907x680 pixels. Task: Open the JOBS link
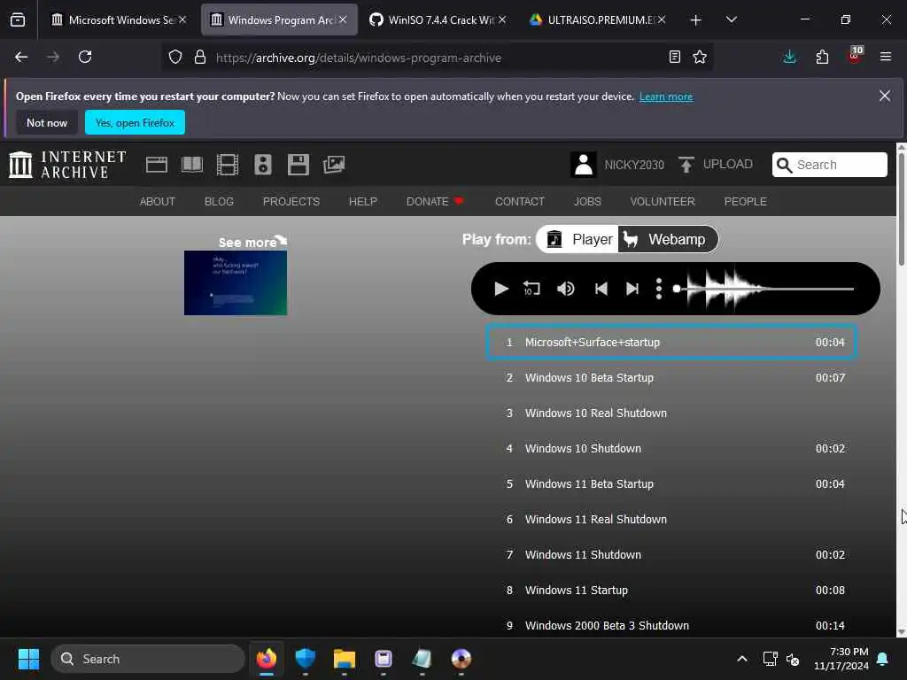pyautogui.click(x=587, y=201)
